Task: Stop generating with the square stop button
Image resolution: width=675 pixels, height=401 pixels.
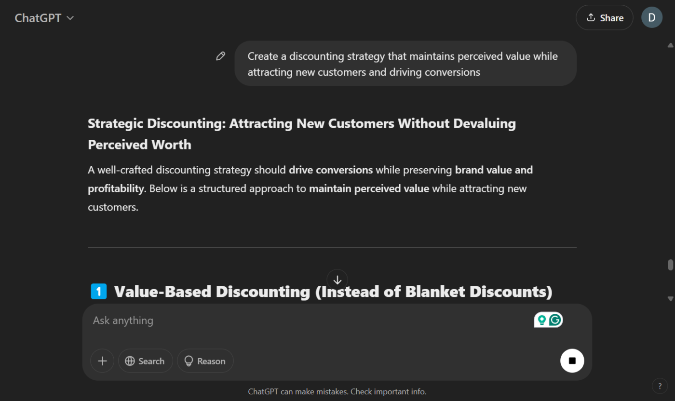Action: click(572, 361)
